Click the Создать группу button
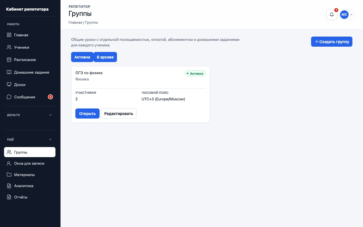Screen dimensions: 363x227 click(332, 42)
